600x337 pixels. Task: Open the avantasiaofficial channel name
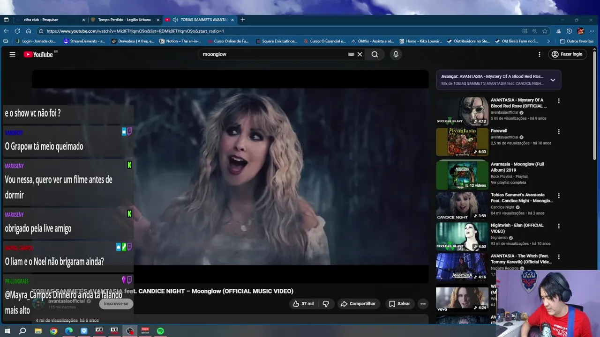click(x=67, y=301)
